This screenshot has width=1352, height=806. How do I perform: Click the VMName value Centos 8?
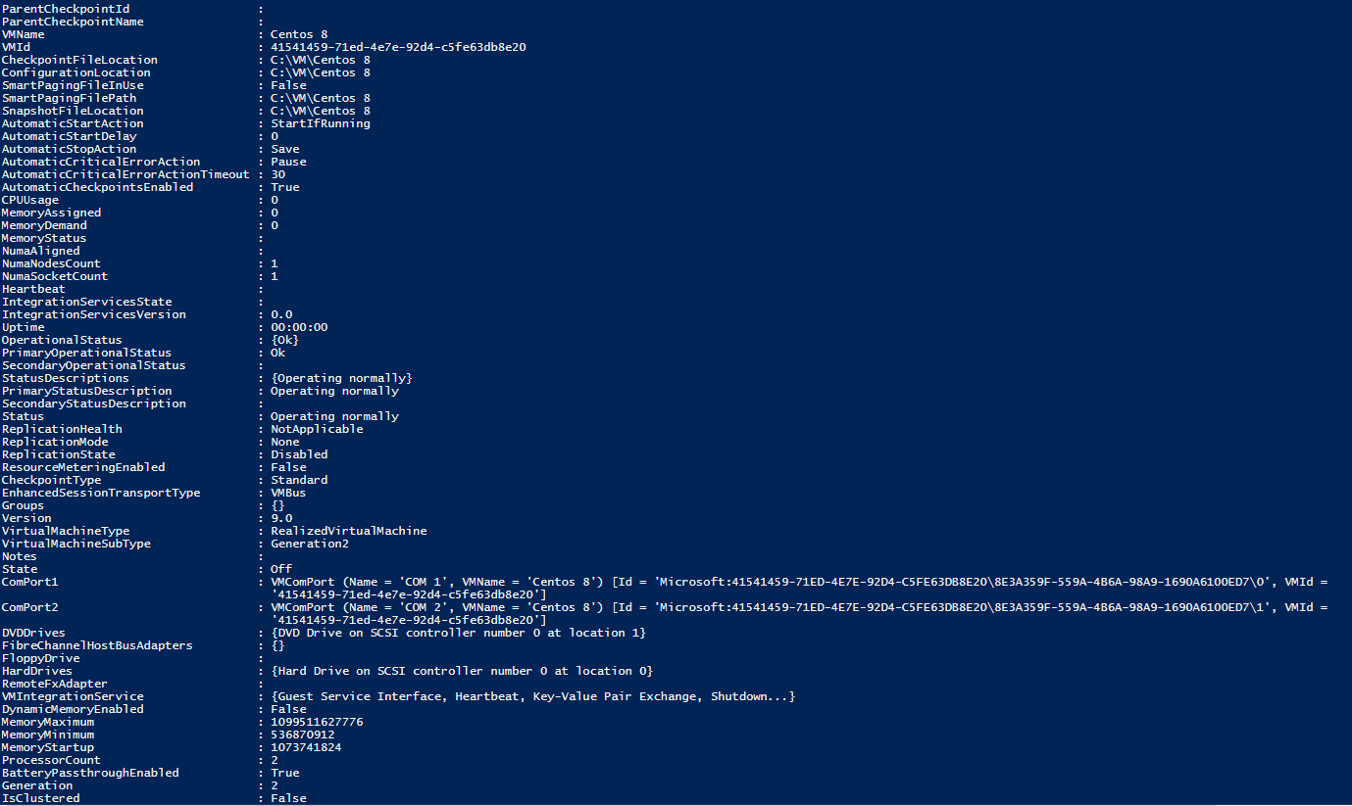[x=300, y=34]
